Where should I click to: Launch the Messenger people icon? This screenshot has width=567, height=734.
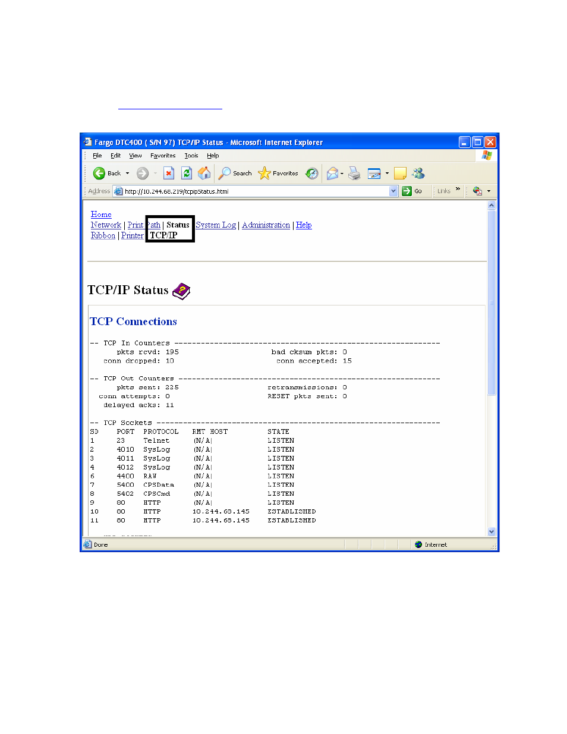coord(418,173)
